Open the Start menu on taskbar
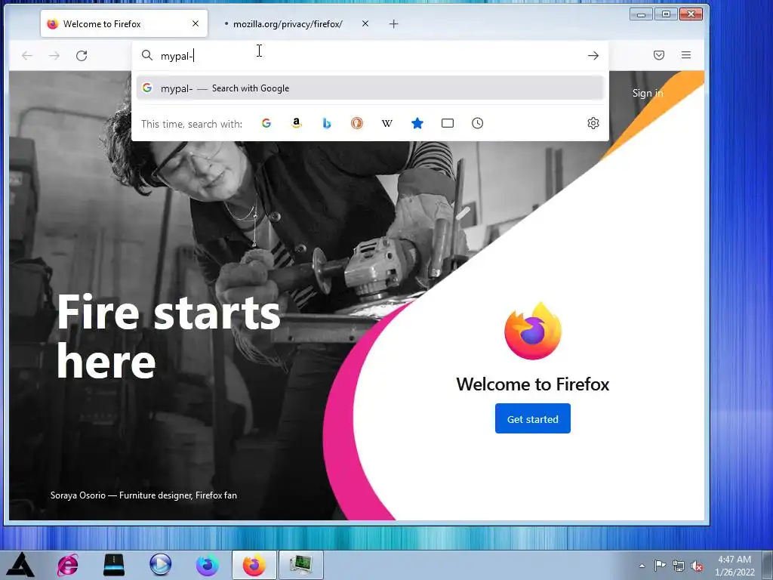Image resolution: width=773 pixels, height=580 pixels. click(x=20, y=565)
